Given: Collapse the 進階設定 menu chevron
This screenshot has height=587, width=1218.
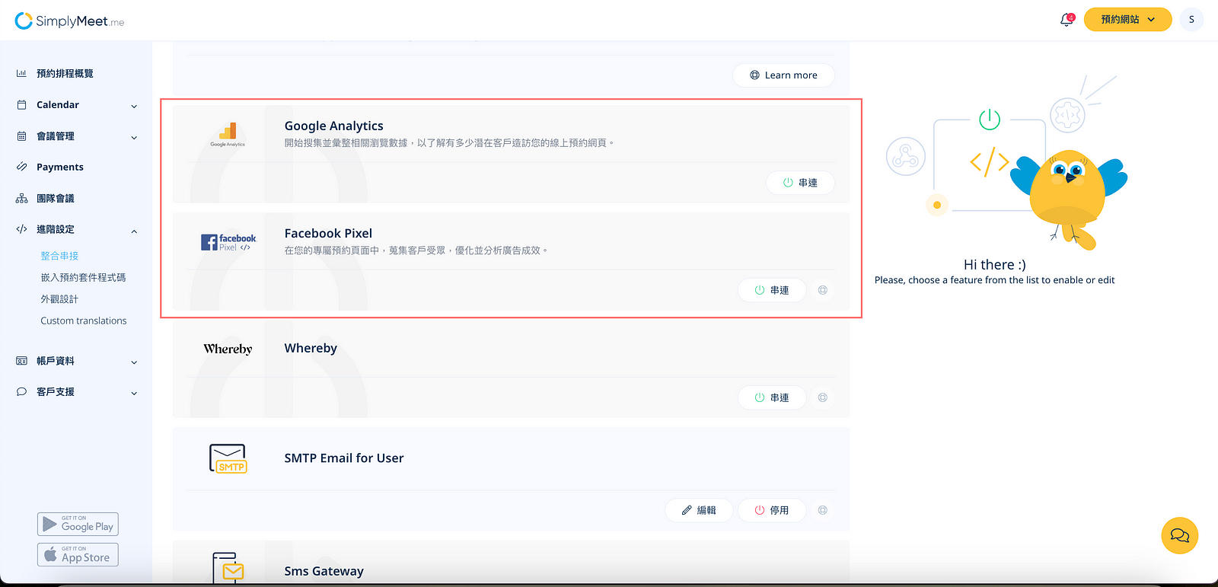Looking at the screenshot, I should (134, 231).
